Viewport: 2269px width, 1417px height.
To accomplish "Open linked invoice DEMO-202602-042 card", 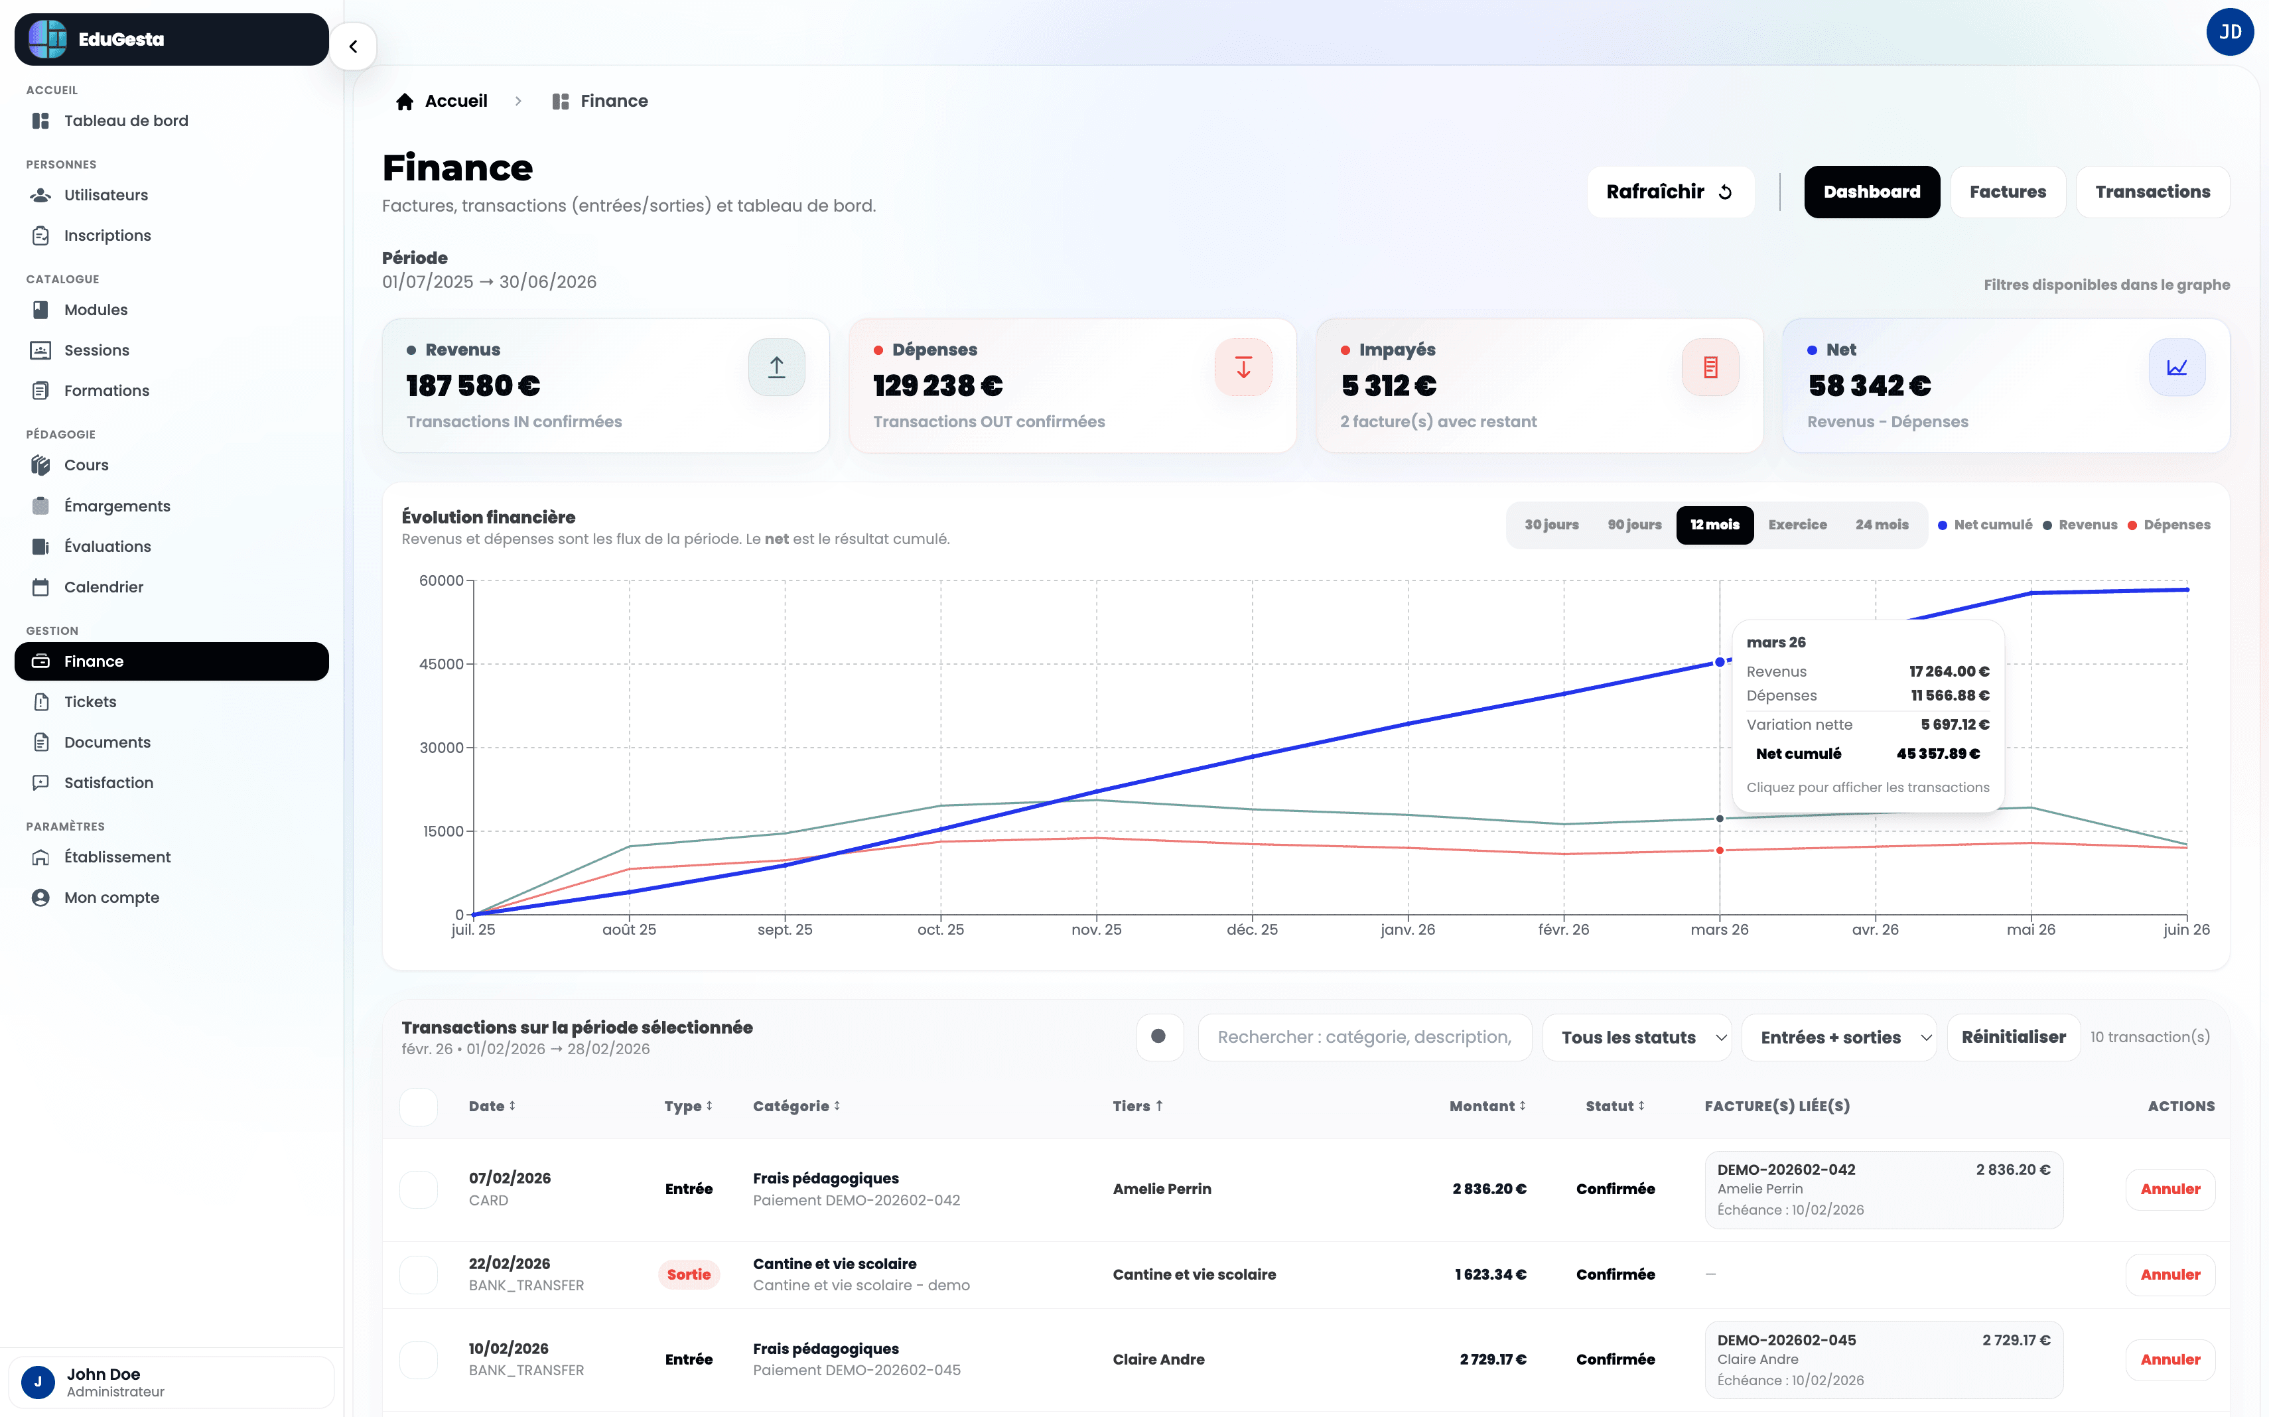I will [x=1884, y=1190].
